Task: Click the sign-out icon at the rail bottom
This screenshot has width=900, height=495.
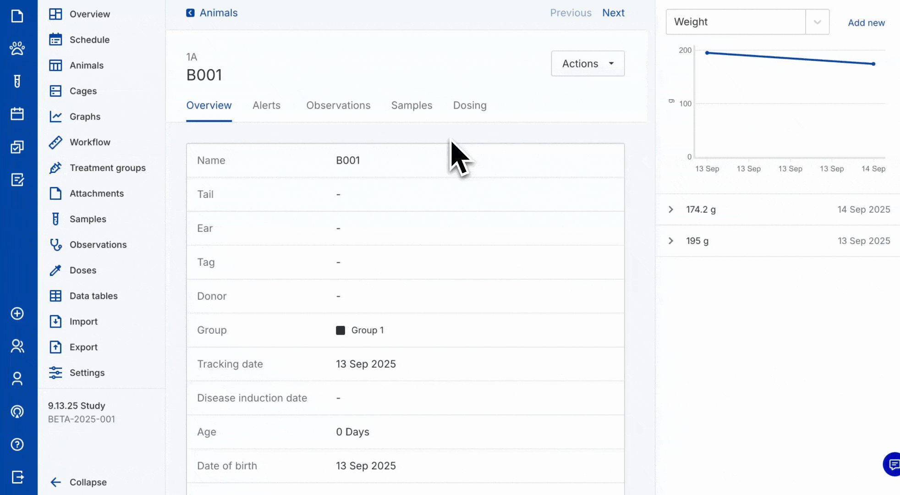Action: coord(17,477)
